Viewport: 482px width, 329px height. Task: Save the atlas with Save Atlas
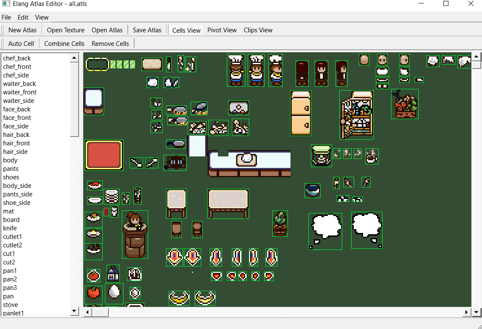[147, 30]
